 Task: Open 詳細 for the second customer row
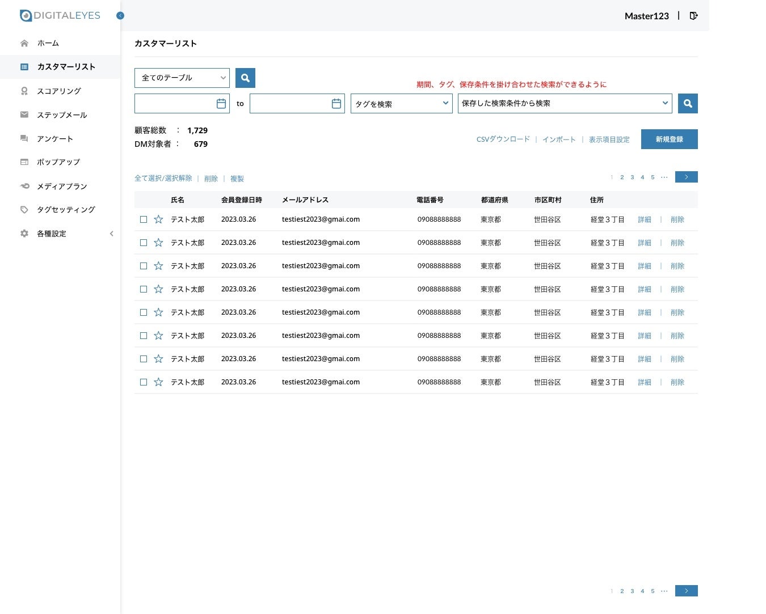click(644, 243)
